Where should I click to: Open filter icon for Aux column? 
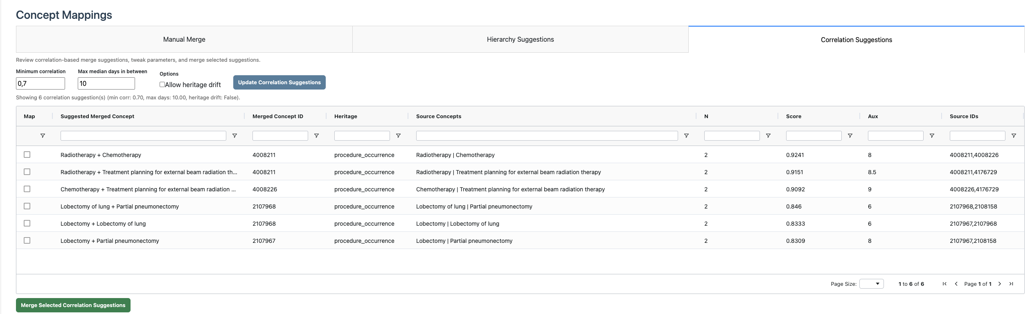[932, 136]
